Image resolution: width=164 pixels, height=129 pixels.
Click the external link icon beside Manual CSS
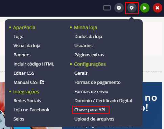[x=42, y=82]
